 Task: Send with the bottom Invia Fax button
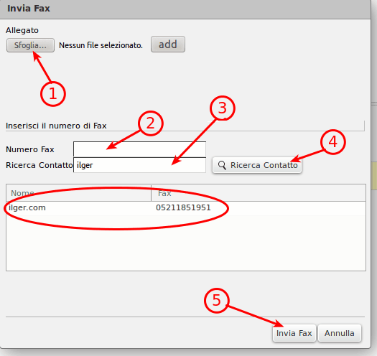(294, 333)
